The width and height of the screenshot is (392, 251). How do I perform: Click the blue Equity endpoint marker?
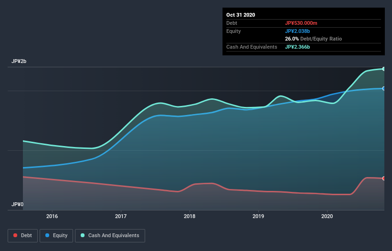(384, 88)
